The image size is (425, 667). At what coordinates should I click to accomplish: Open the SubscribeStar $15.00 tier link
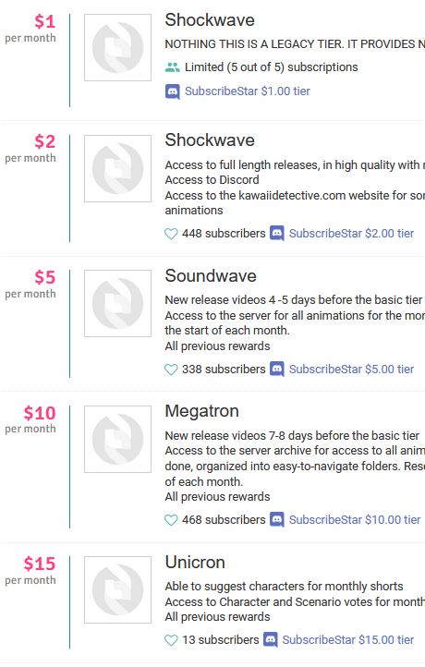pos(348,639)
